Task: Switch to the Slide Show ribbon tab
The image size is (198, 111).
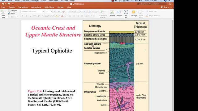Action: click(49, 7)
